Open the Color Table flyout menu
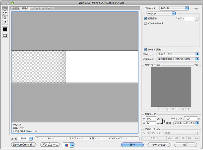Image resolution: width=203 pixels, height=150 pixels. point(196,65)
